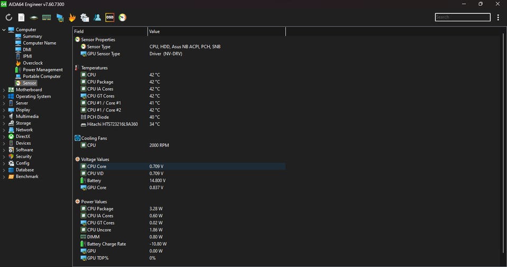Expand the Storage tree node

click(4, 123)
